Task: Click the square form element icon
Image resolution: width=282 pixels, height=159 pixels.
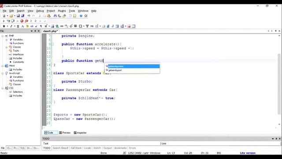Action: (80, 26)
